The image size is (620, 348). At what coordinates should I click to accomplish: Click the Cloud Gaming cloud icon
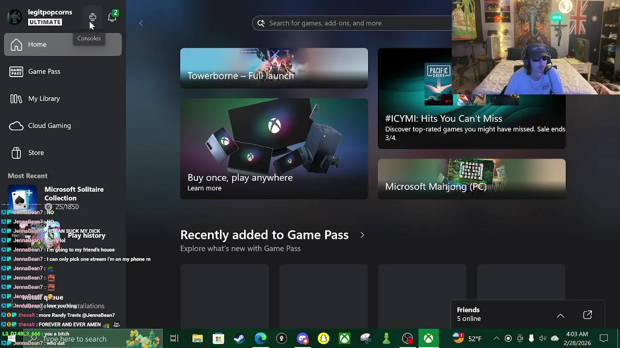tap(16, 126)
